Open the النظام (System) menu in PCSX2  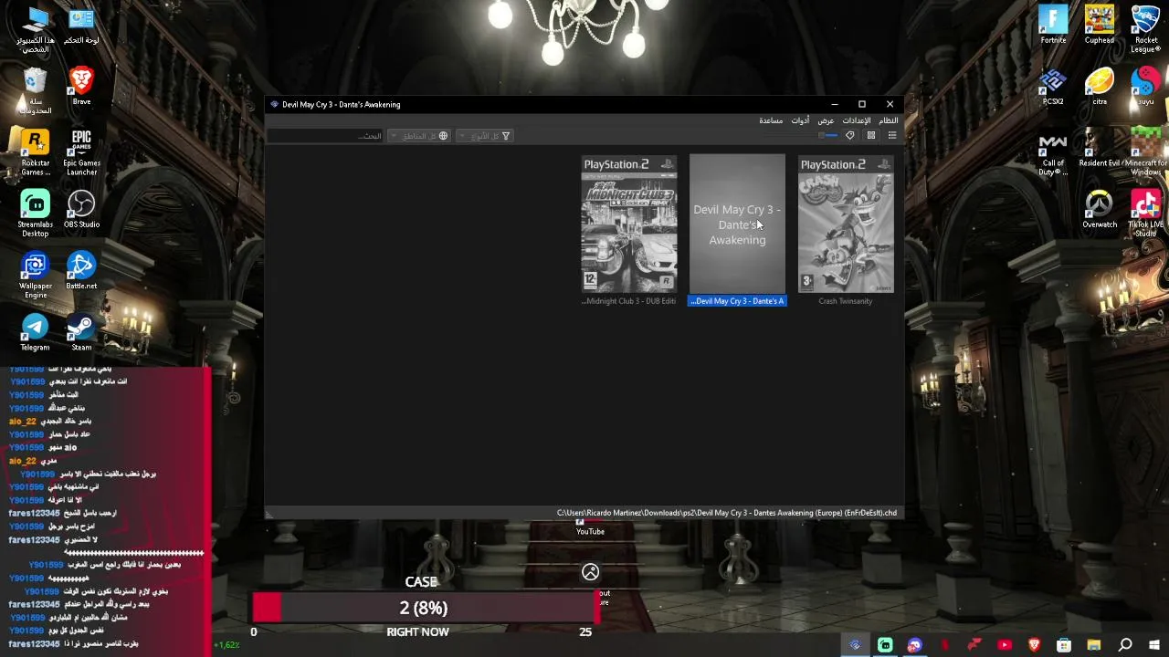pyautogui.click(x=888, y=120)
